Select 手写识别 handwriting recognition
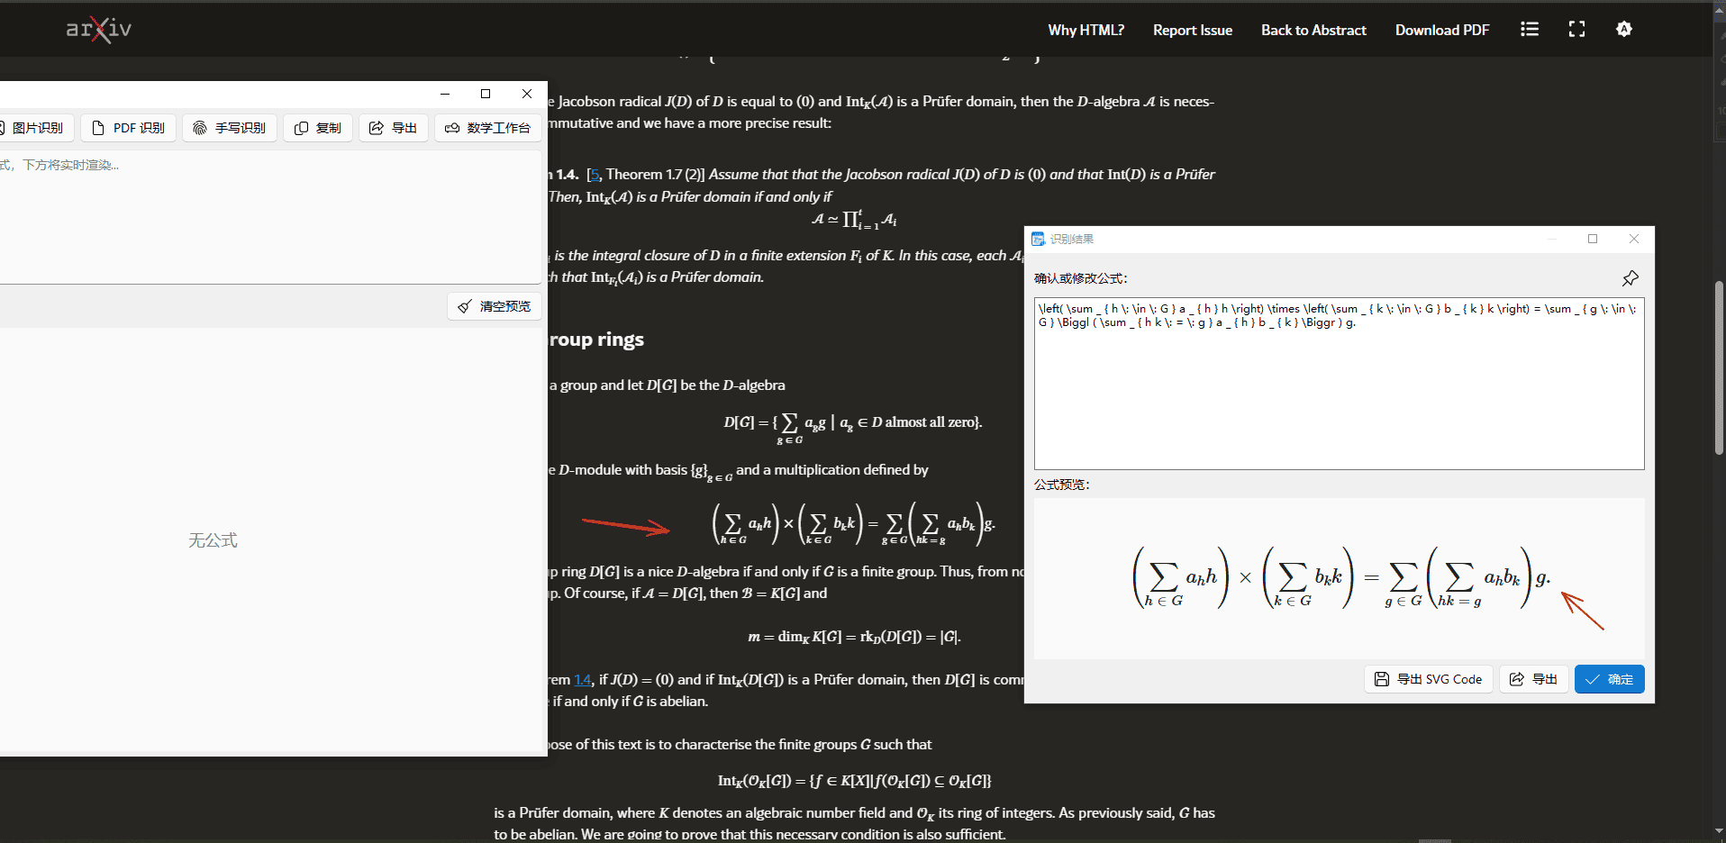 click(x=230, y=128)
